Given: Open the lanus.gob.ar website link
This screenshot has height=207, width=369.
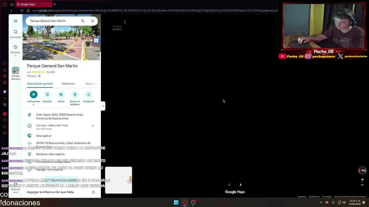Looking at the screenshot, I should pyautogui.click(x=44, y=136).
